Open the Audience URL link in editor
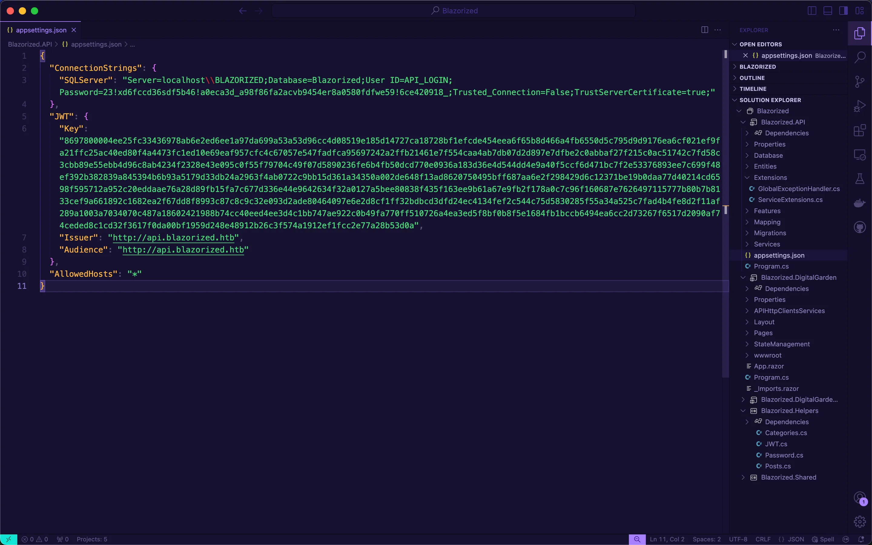The width and height of the screenshot is (872, 545). [x=183, y=250]
